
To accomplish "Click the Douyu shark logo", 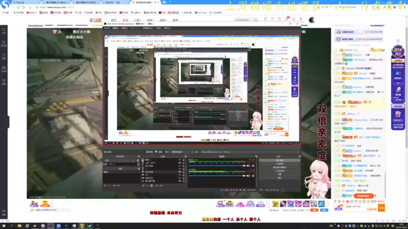I will [x=95, y=20].
